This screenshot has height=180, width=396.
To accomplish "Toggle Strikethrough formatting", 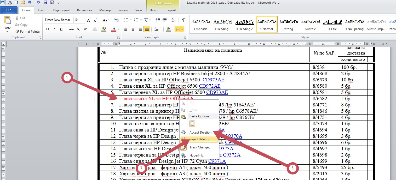I will pyautogui.click(x=71, y=29).
